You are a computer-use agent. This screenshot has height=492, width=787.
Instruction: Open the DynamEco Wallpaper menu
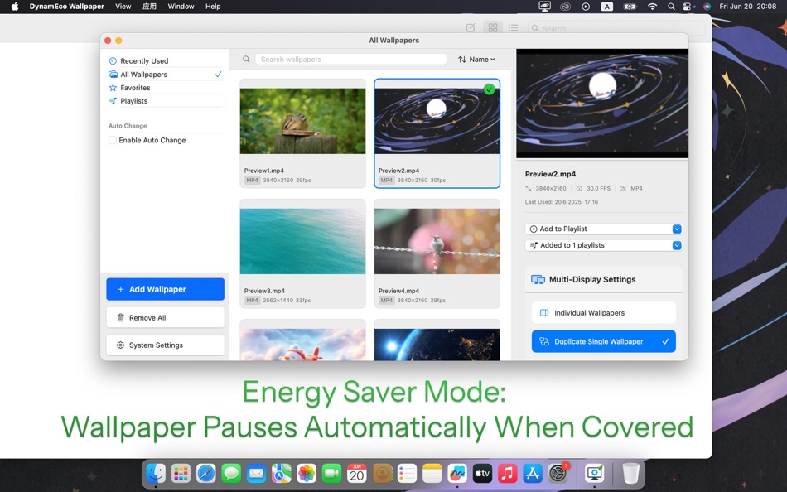click(67, 7)
